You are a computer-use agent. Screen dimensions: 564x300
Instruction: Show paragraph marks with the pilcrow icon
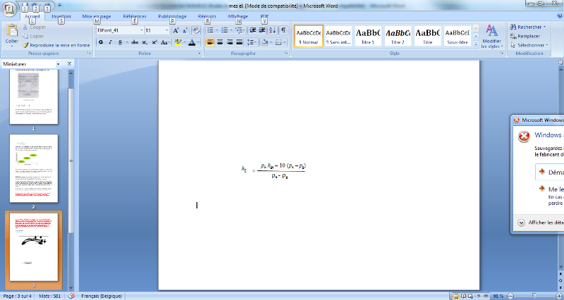coord(283,30)
